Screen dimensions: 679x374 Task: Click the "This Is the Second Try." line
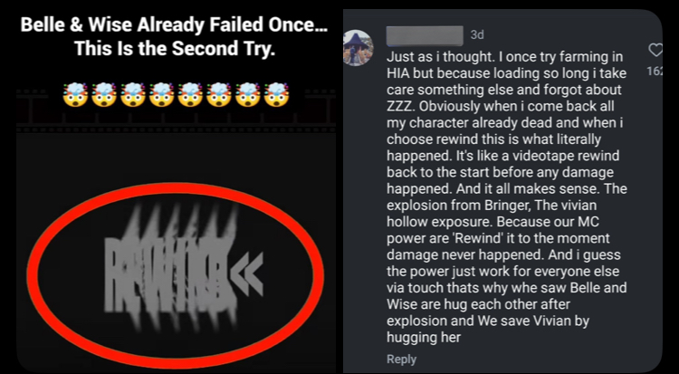click(x=175, y=49)
